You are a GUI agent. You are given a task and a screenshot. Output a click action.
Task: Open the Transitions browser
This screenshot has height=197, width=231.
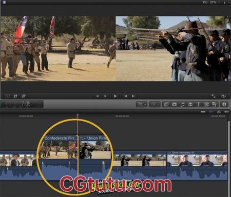(x=190, y=104)
